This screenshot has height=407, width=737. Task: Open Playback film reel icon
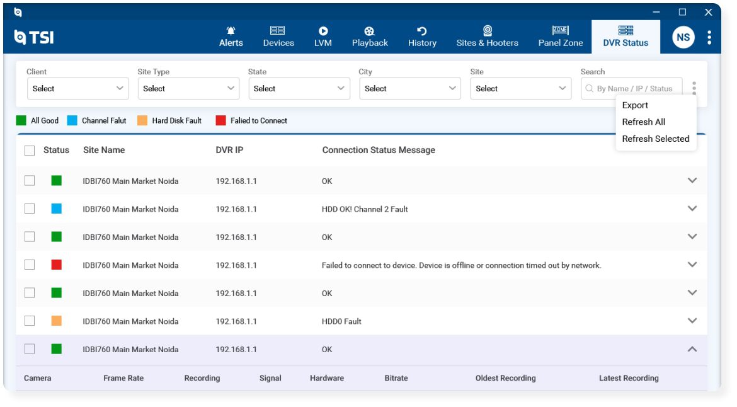(369, 31)
